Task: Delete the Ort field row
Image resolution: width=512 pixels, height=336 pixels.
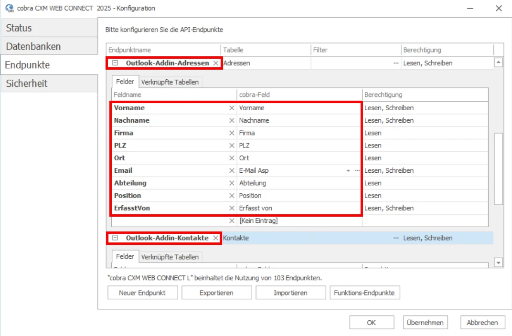Action: pyautogui.click(x=232, y=158)
